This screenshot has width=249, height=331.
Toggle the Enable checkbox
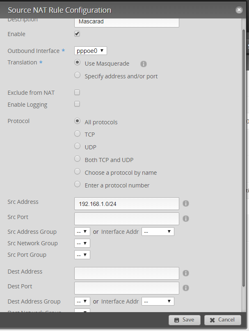point(77,34)
